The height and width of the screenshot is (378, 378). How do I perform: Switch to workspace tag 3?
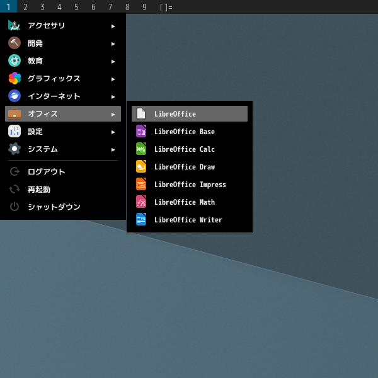pos(42,7)
